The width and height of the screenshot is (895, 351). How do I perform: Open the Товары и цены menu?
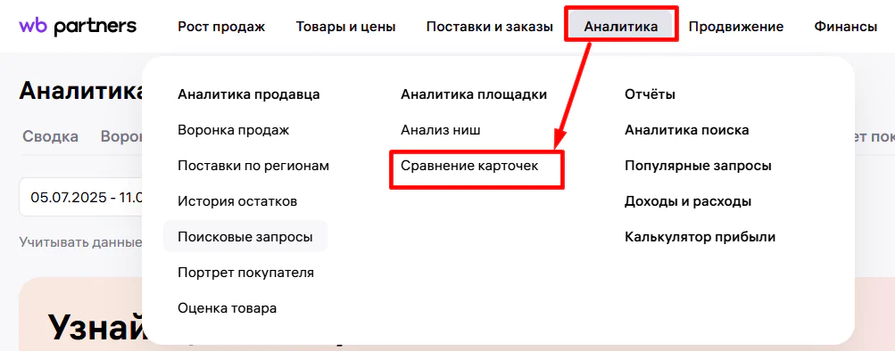345,27
